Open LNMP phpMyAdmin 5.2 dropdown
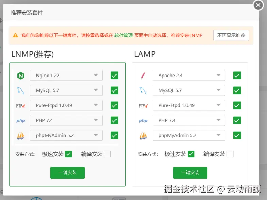 tap(66, 135)
